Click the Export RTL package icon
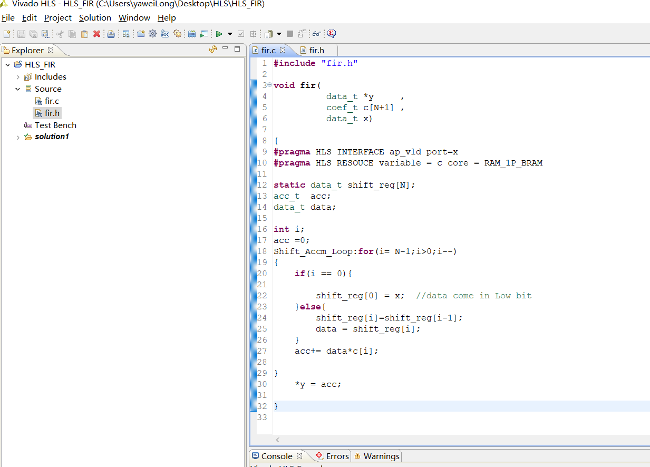650x467 pixels. tap(254, 34)
